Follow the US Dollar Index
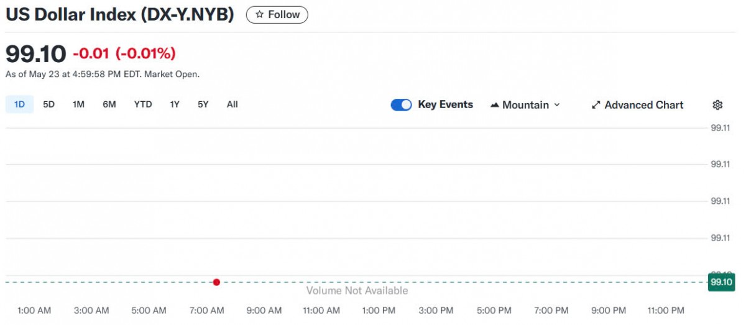This screenshot has width=746, height=325. [x=277, y=15]
